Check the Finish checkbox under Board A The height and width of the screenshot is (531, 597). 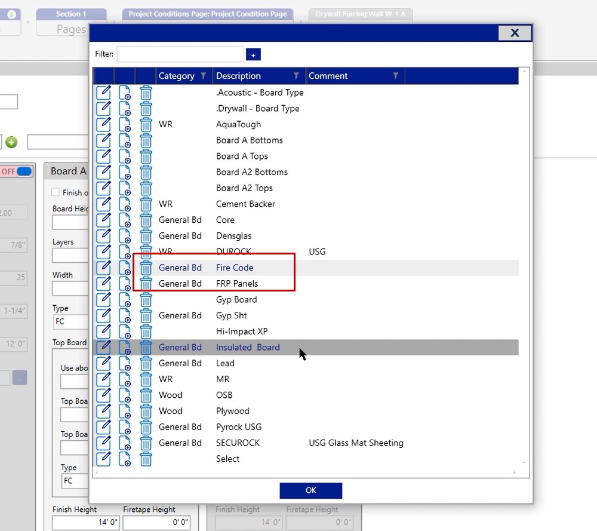(56, 192)
